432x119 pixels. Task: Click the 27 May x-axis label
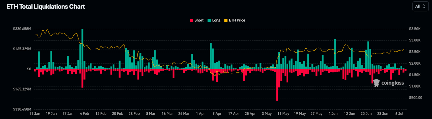tap(316, 114)
